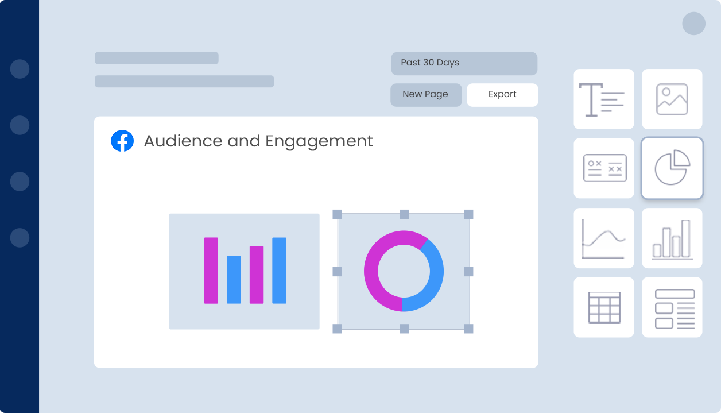Select the card widget with X and O marks

point(604,168)
